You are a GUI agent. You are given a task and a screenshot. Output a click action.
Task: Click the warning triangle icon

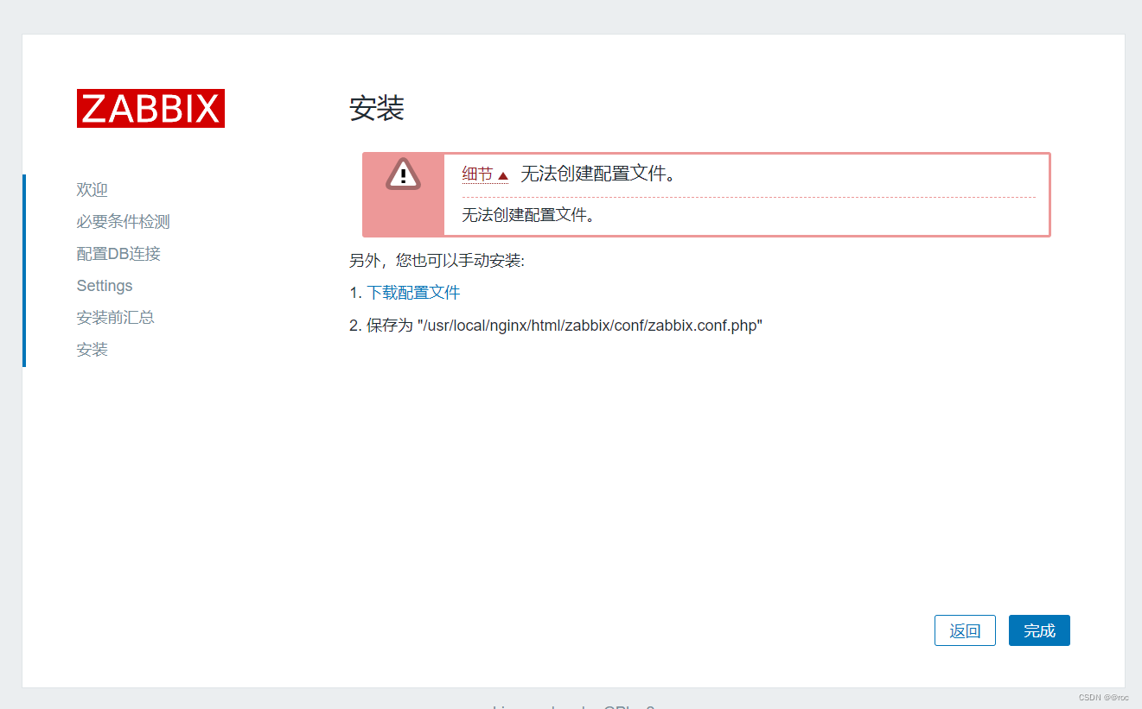[x=402, y=174]
